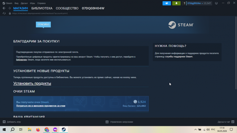Open the Windows action center notifications icon
Screen dimensions: 237x133
[x=231, y=130]
